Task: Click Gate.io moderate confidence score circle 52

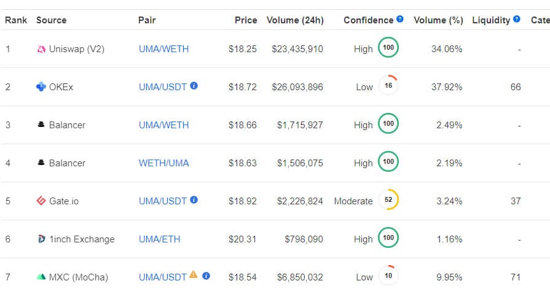Action: tap(388, 200)
